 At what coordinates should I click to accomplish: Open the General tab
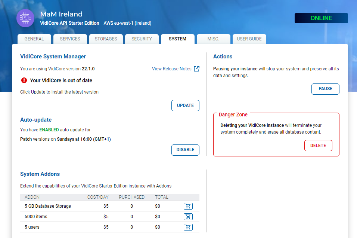coord(34,39)
